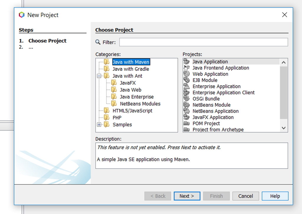The height and width of the screenshot is (214, 302).
Task: Click the POM Project icon
Action: pyautogui.click(x=186, y=123)
